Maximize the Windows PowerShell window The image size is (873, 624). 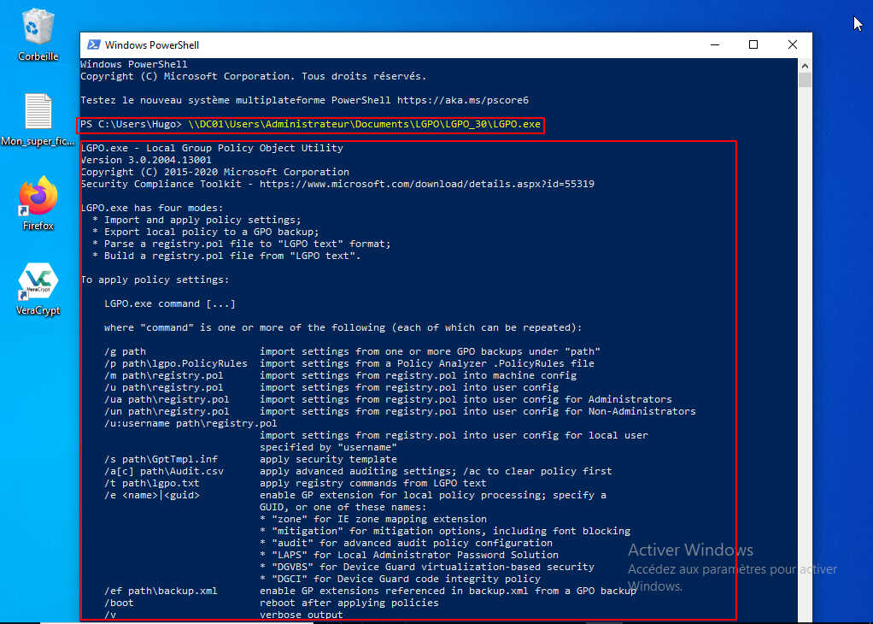(753, 45)
